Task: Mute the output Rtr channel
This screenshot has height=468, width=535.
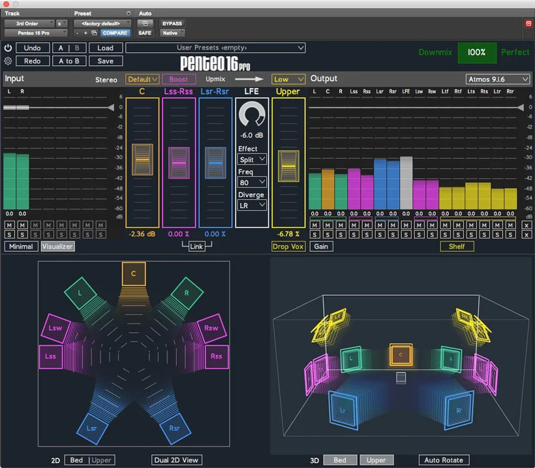Action: point(510,225)
